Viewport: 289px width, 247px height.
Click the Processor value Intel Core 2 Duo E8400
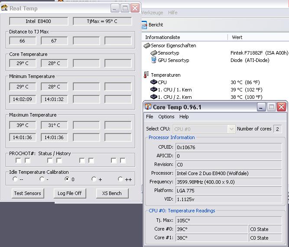click(228, 173)
